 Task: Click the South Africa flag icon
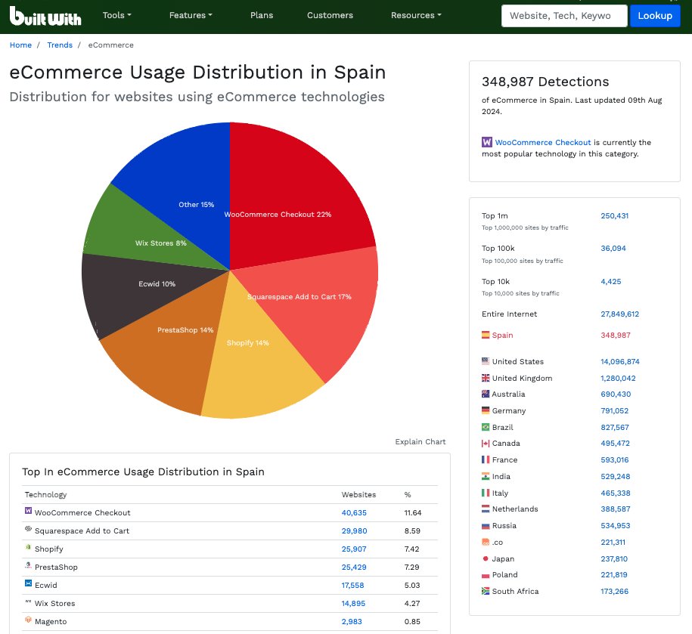pyautogui.click(x=486, y=591)
